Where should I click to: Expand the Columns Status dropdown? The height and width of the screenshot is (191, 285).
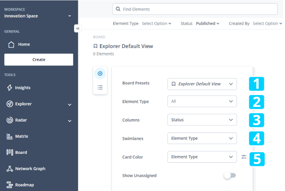202,120
